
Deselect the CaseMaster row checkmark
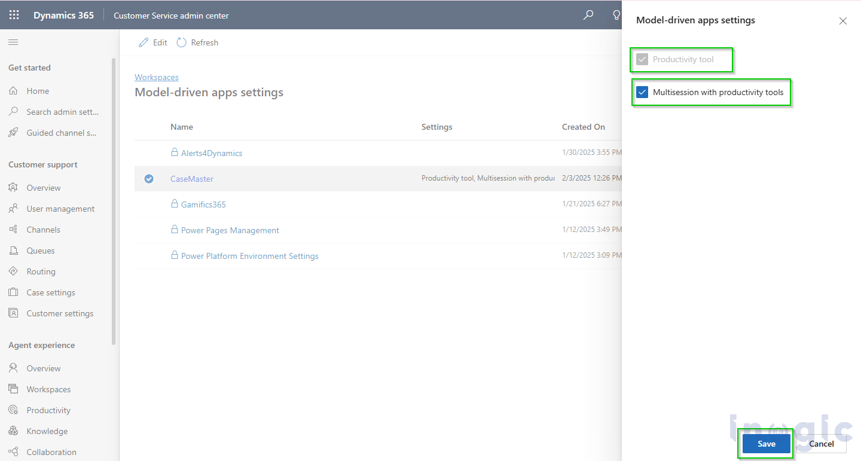pos(149,178)
